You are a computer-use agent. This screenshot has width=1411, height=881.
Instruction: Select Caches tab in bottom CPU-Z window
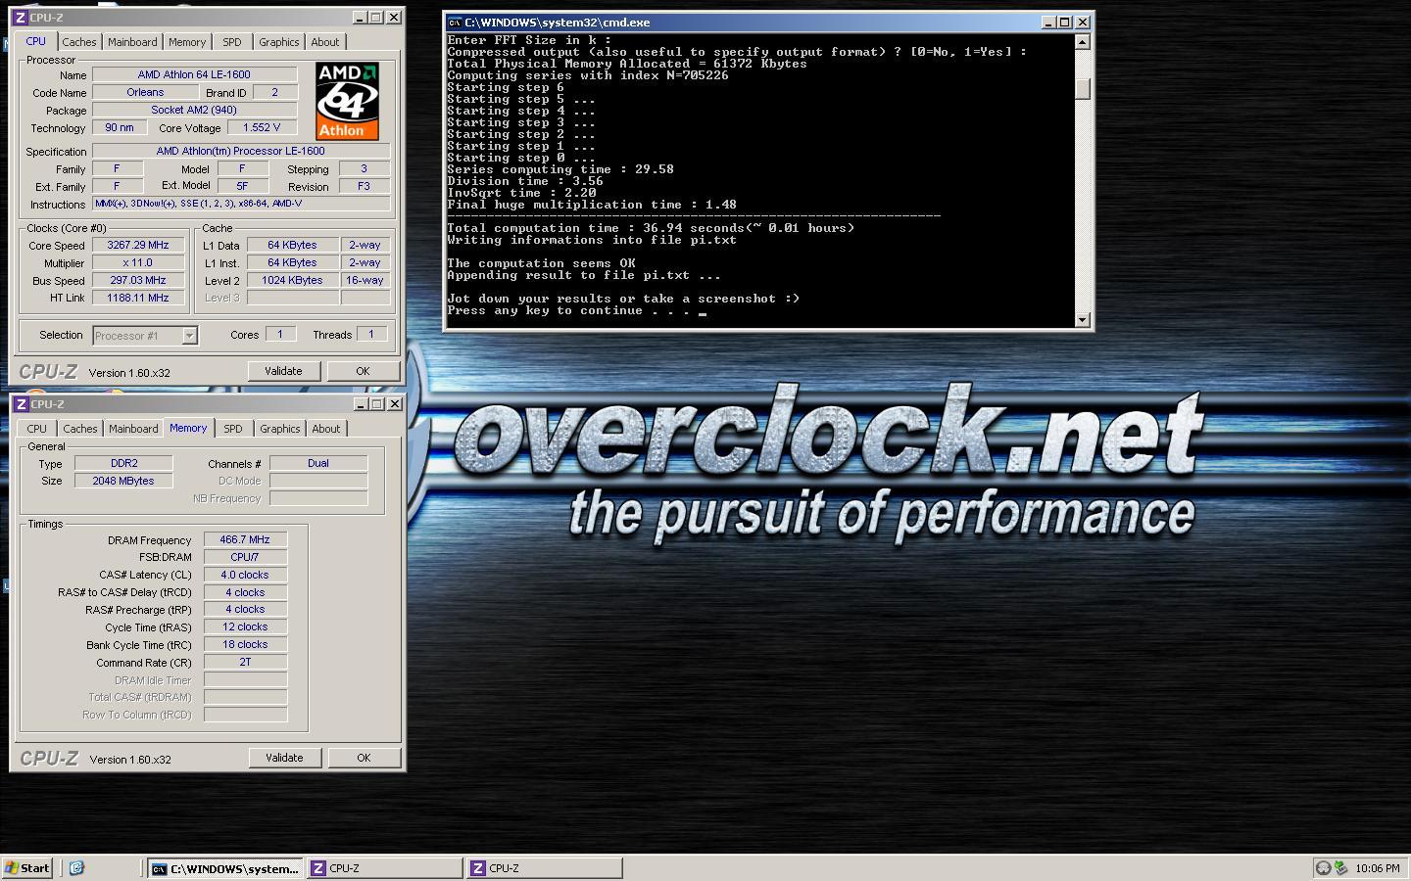tap(80, 429)
